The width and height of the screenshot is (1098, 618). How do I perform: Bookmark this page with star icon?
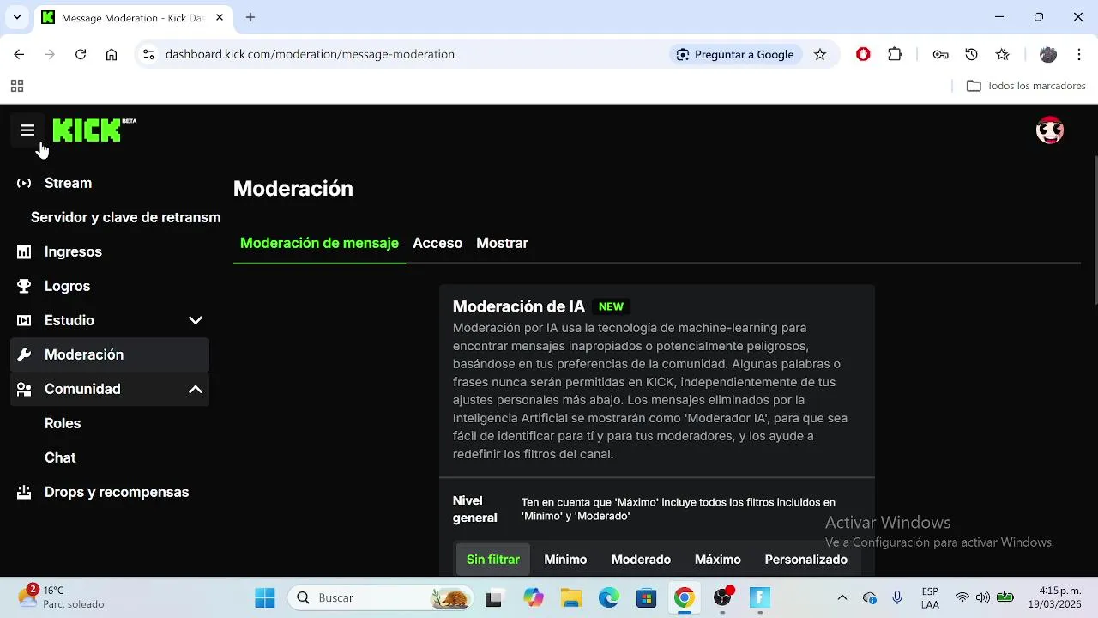tap(820, 54)
